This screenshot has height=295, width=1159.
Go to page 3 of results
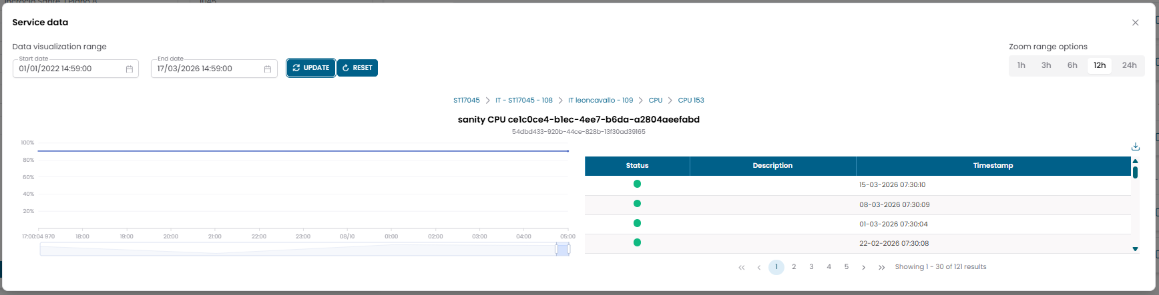(x=811, y=267)
